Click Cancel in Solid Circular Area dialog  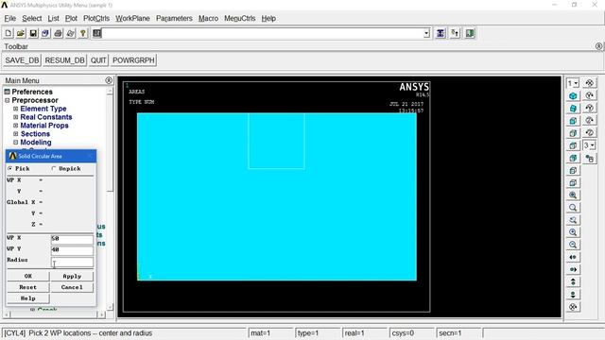72,287
